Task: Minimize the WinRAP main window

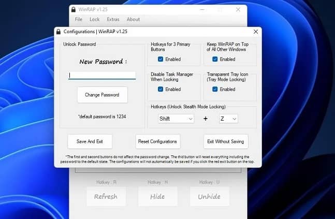Action: pyautogui.click(x=202, y=10)
